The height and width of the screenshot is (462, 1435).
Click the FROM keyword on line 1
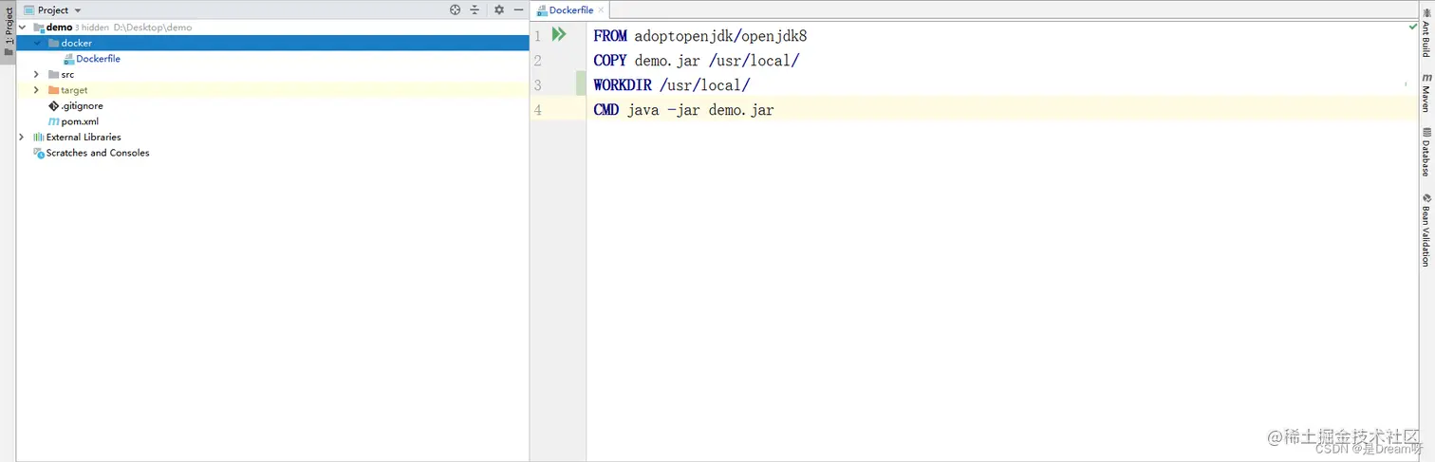pyautogui.click(x=610, y=36)
